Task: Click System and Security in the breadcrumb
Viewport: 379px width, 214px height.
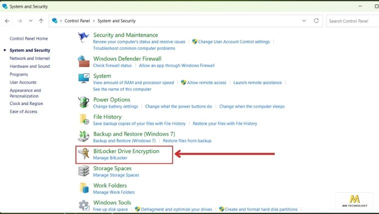Action: coord(117,21)
